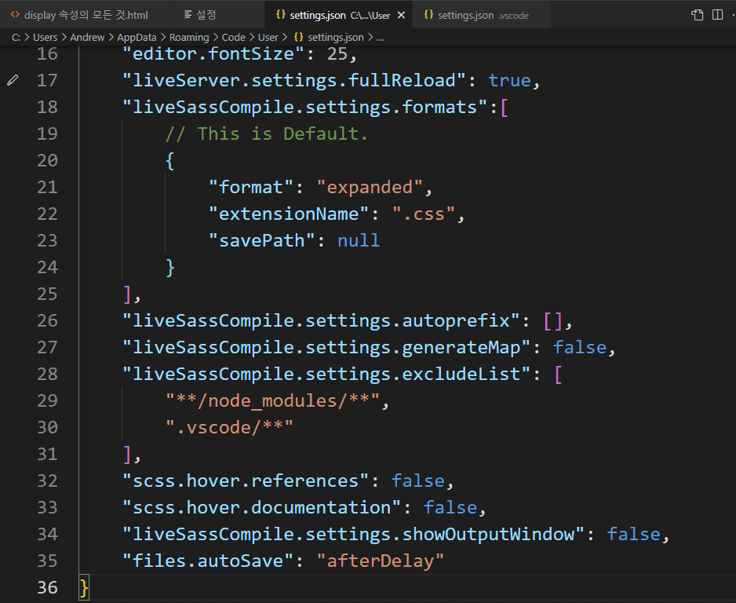This screenshot has width=736, height=603.
Task: Click line number 18 in the gutter
Action: click(47, 107)
